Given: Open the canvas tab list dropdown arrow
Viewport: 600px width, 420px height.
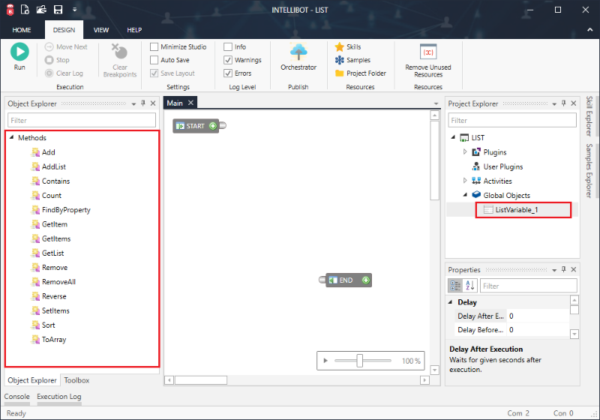Looking at the screenshot, I should pos(436,103).
